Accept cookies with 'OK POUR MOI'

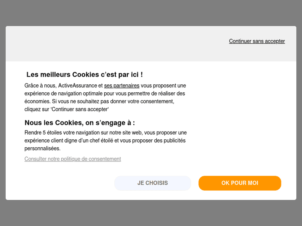click(x=240, y=183)
